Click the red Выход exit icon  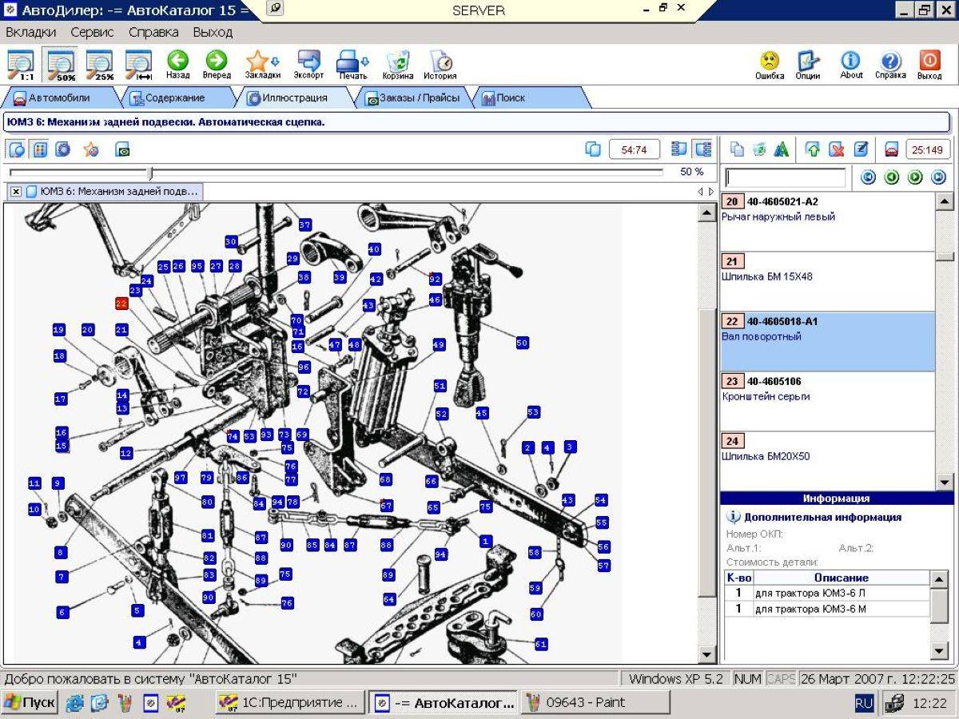929,66
